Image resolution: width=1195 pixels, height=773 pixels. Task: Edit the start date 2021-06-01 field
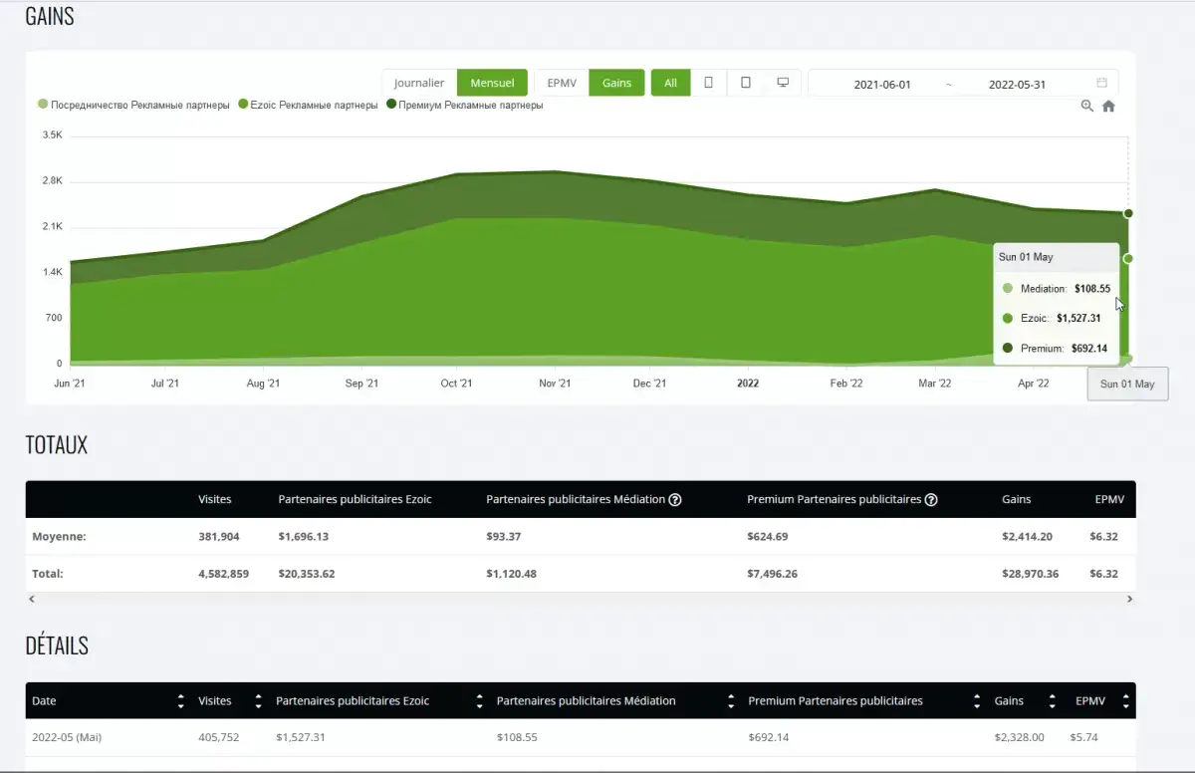(882, 85)
